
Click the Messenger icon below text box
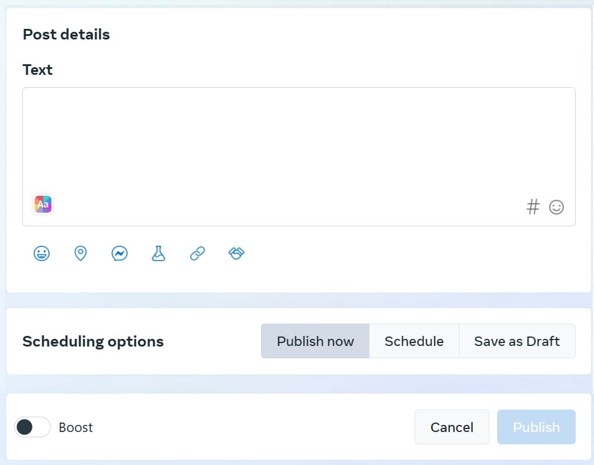click(x=119, y=254)
